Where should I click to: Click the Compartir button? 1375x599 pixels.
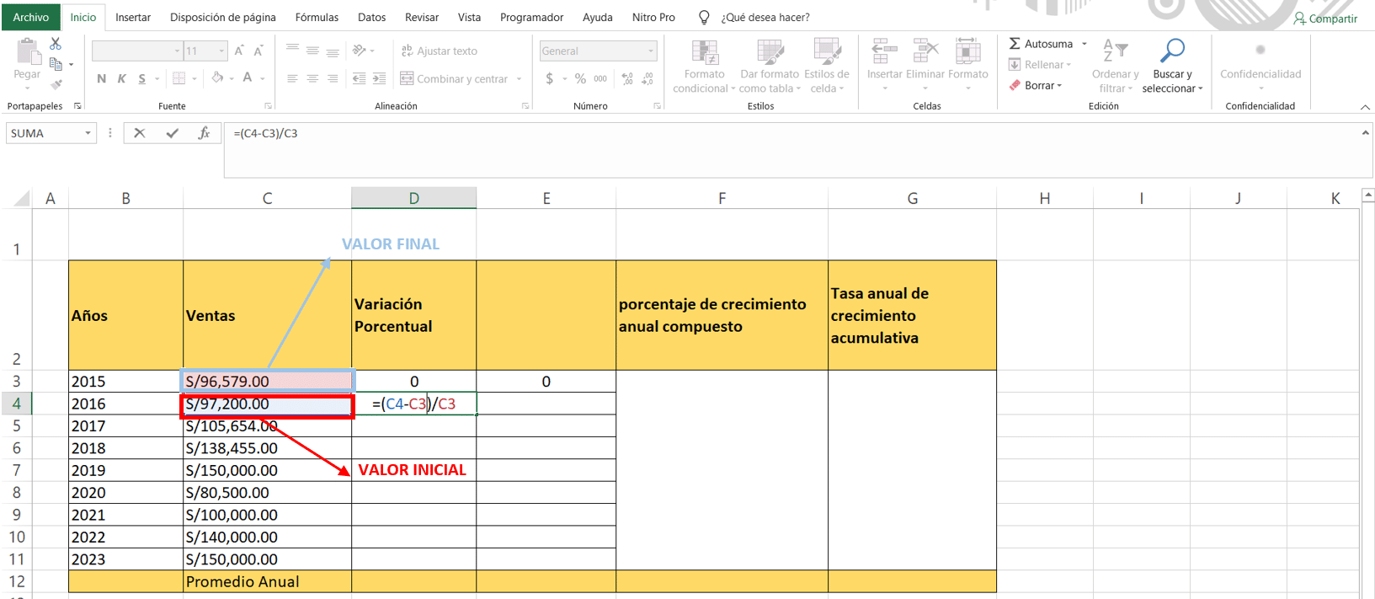coord(1326,19)
